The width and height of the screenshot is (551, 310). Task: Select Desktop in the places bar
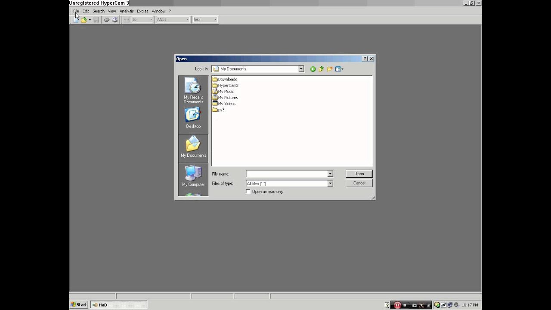[193, 118]
